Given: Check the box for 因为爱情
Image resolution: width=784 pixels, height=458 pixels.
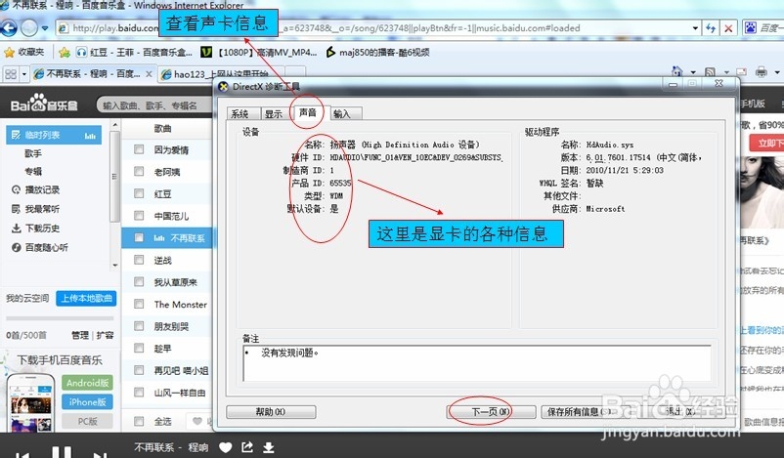Looking at the screenshot, I should tap(139, 149).
